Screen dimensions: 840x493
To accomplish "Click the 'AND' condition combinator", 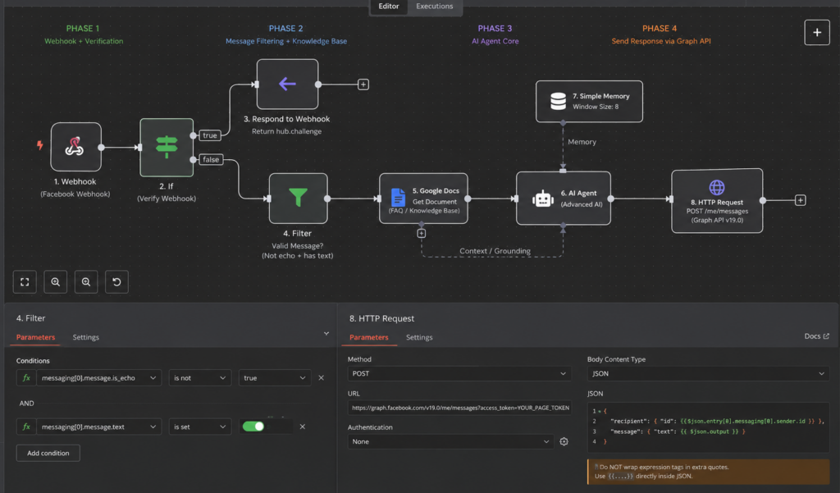I will pyautogui.click(x=26, y=403).
